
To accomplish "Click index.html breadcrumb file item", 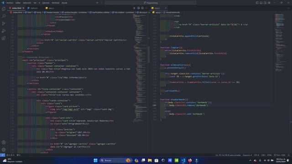I will pos(16,12).
